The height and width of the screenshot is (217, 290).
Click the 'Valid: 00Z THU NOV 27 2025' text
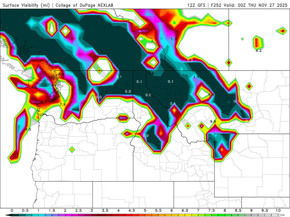(x=256, y=5)
